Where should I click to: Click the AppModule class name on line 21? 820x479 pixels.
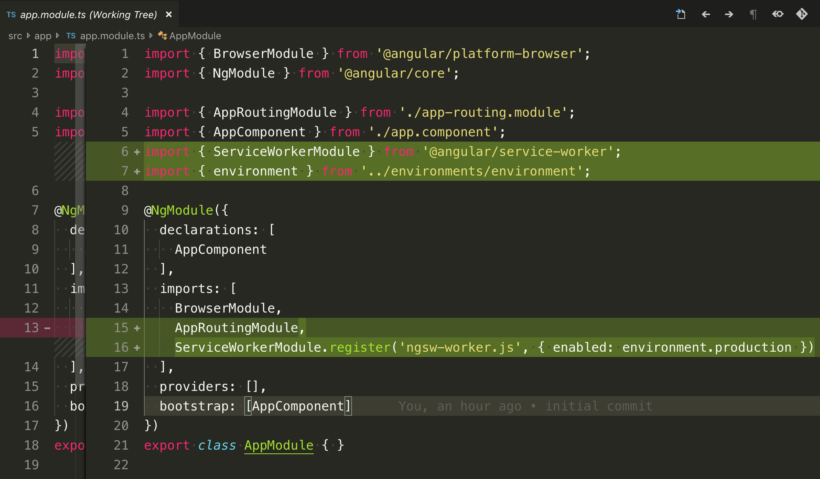pyautogui.click(x=278, y=445)
